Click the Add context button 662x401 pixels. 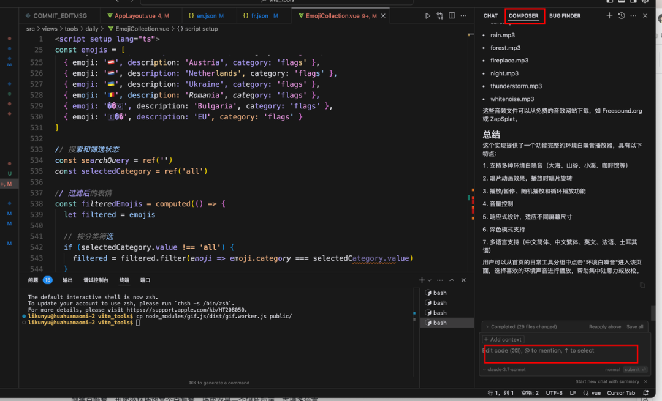(503, 339)
